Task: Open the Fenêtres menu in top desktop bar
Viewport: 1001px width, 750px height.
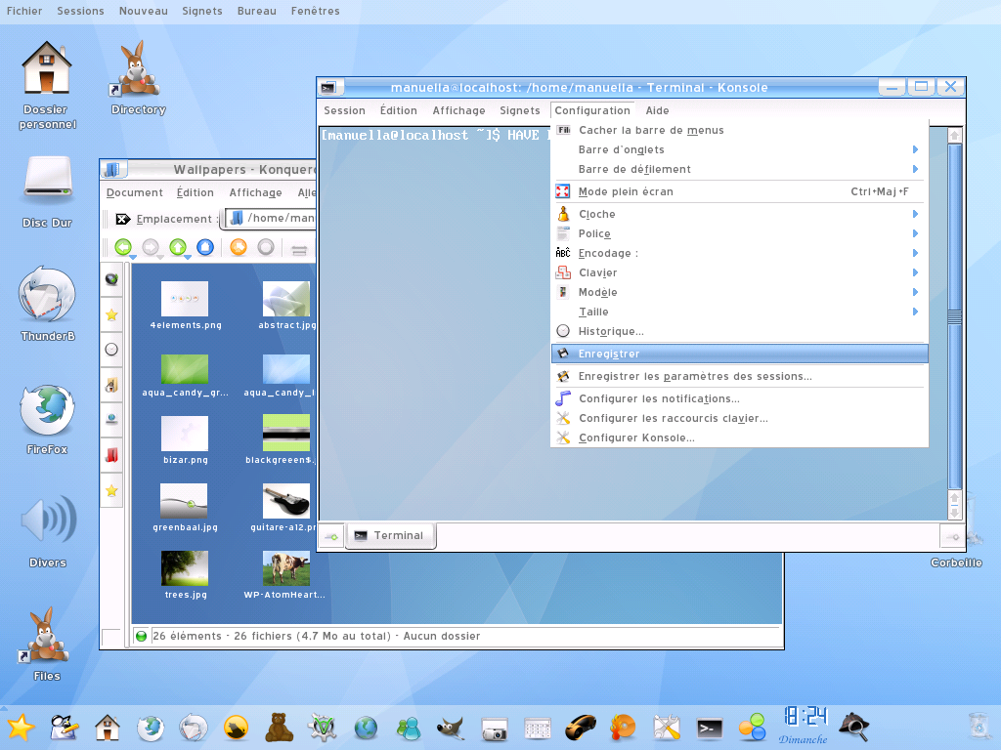Action: point(316,11)
